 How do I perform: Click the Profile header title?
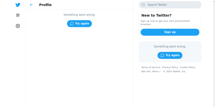coord(45,5)
